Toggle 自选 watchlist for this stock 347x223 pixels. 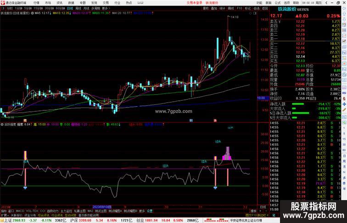click(256, 8)
